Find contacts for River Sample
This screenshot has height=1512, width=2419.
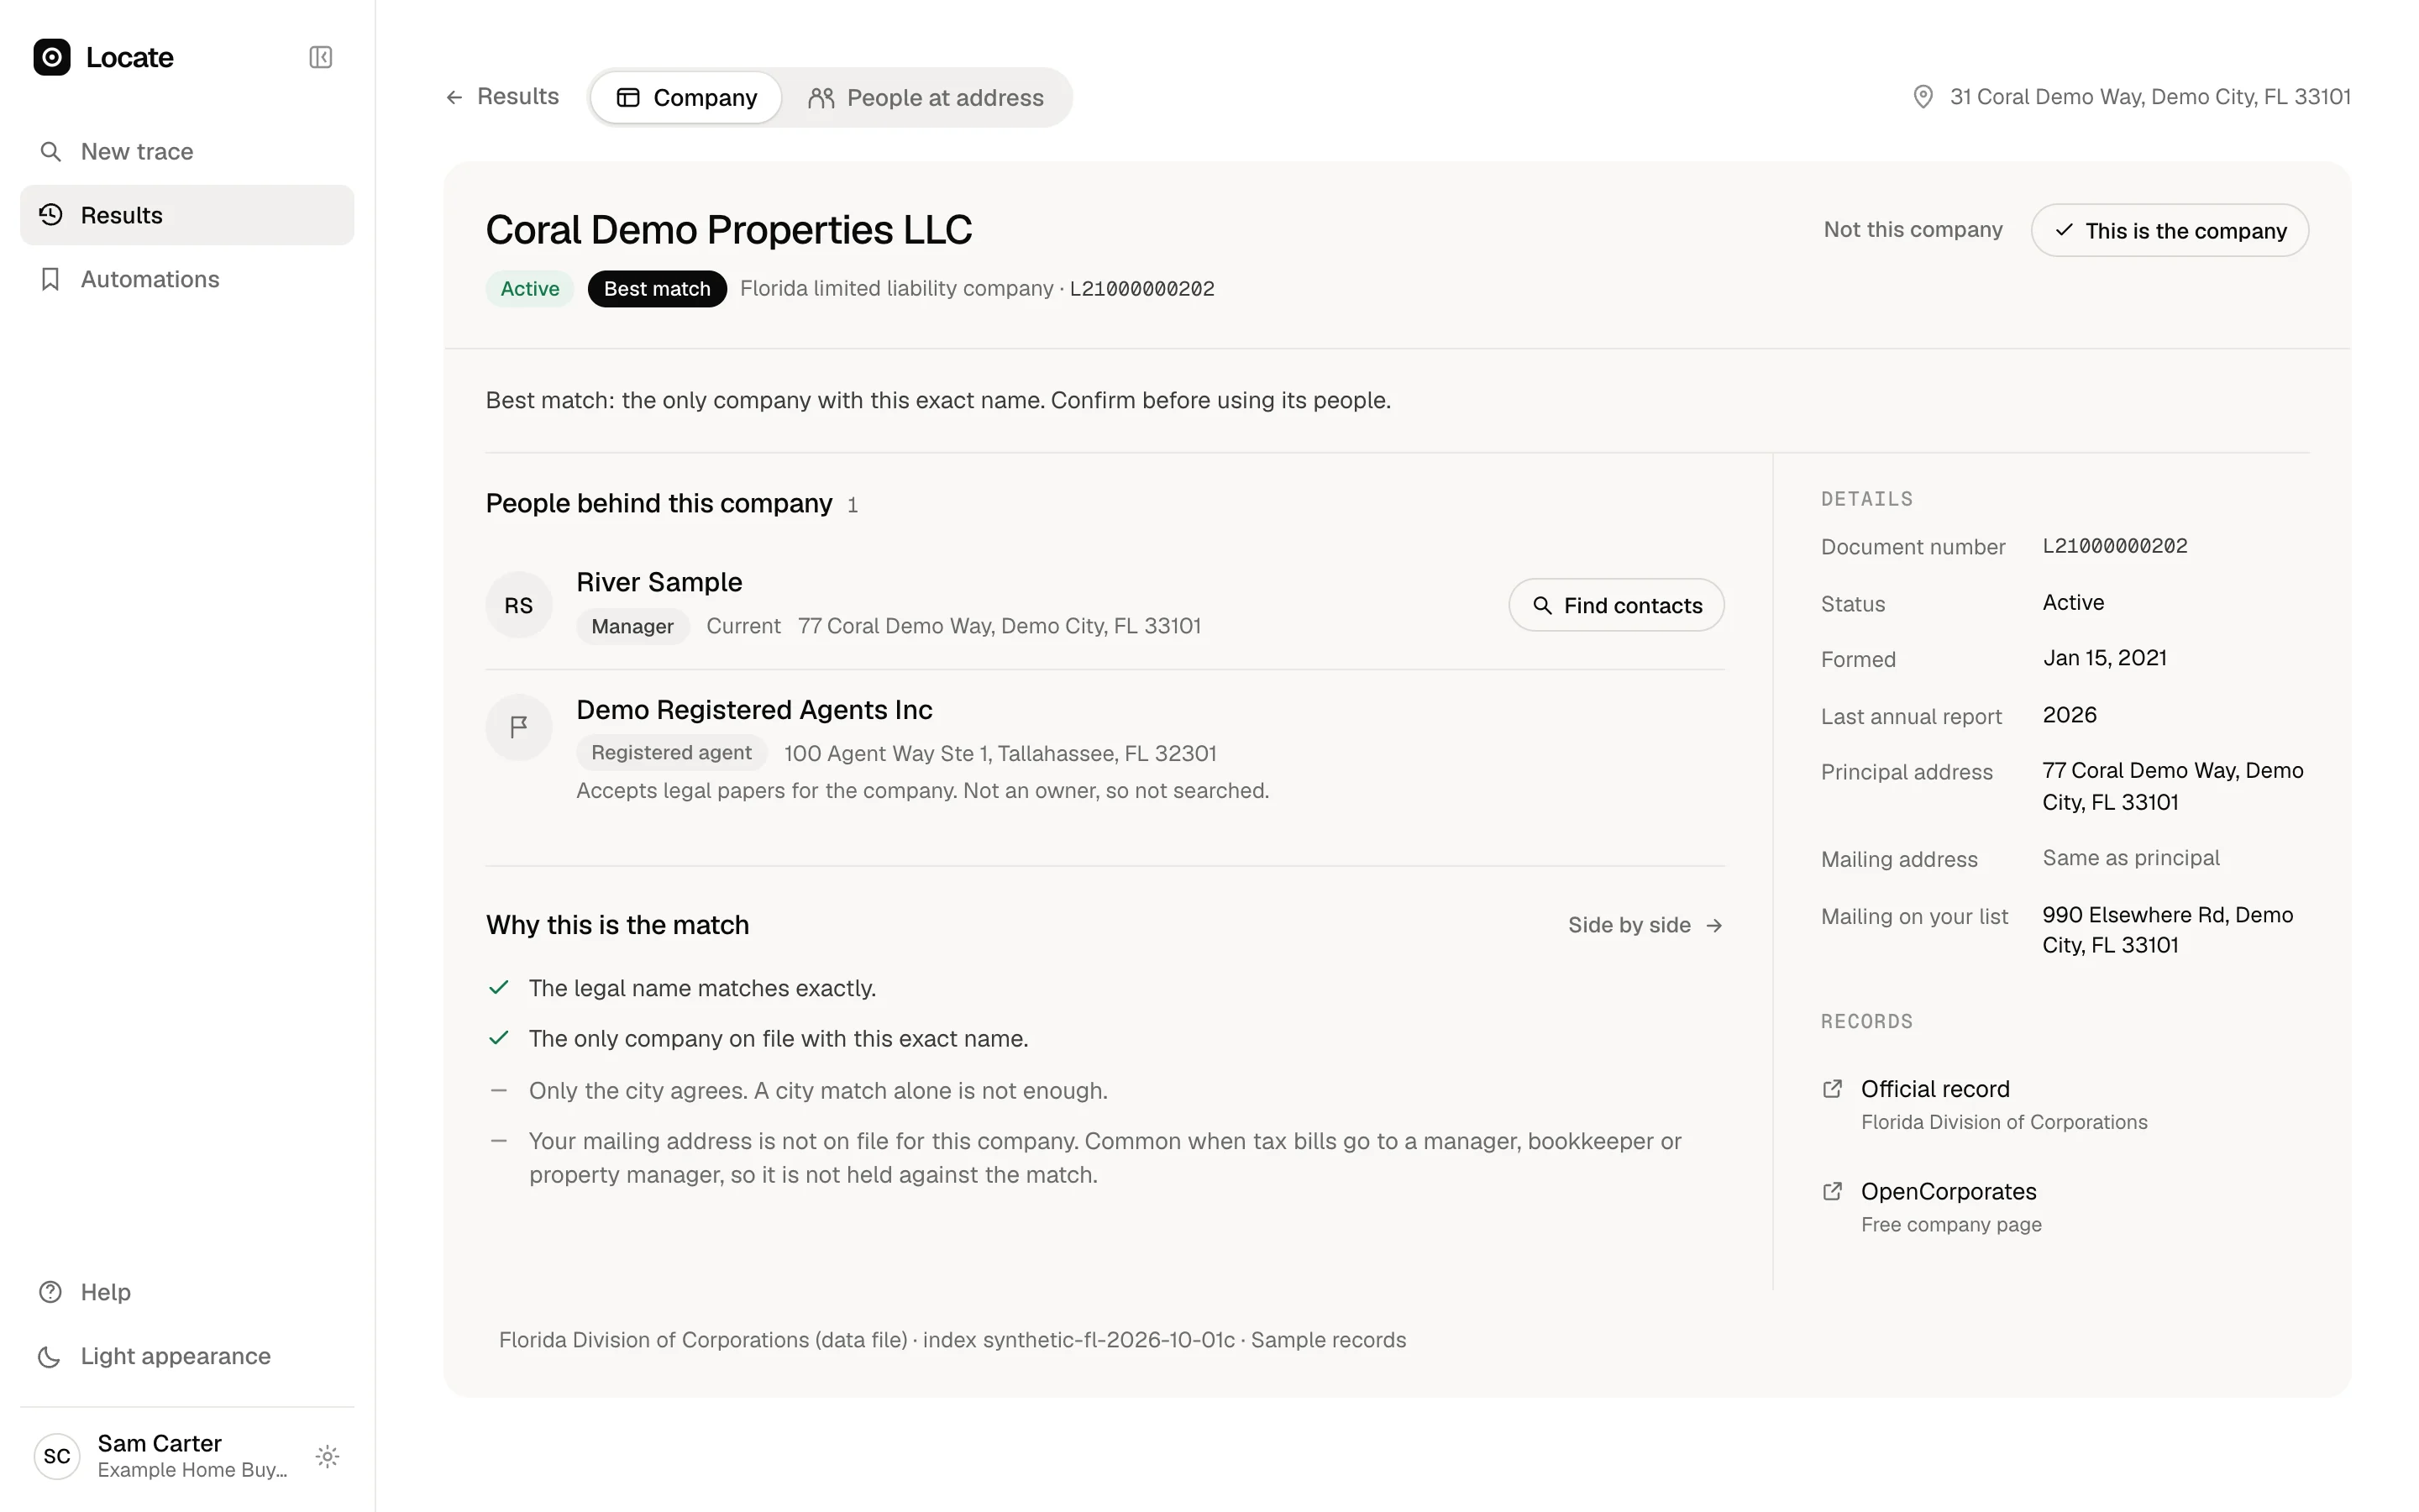1616,605
